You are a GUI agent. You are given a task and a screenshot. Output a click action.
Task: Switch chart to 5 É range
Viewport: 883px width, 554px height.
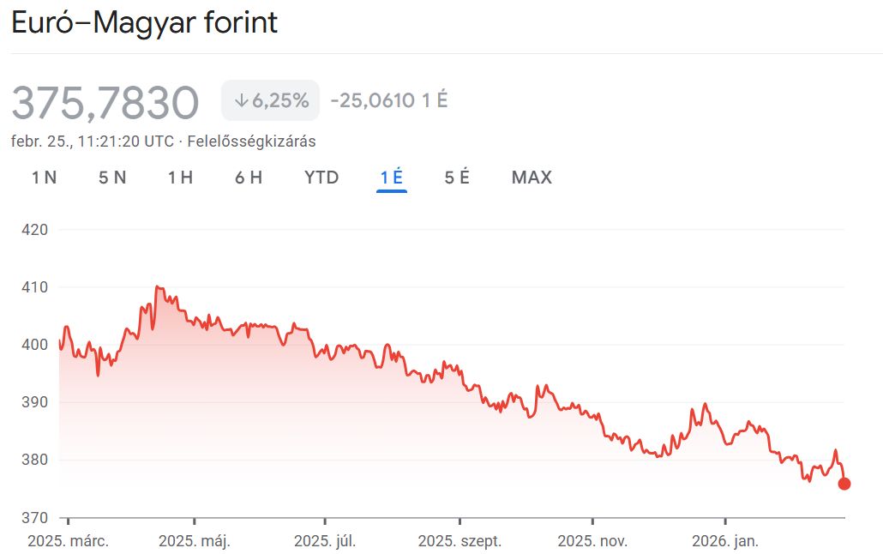pyautogui.click(x=457, y=178)
